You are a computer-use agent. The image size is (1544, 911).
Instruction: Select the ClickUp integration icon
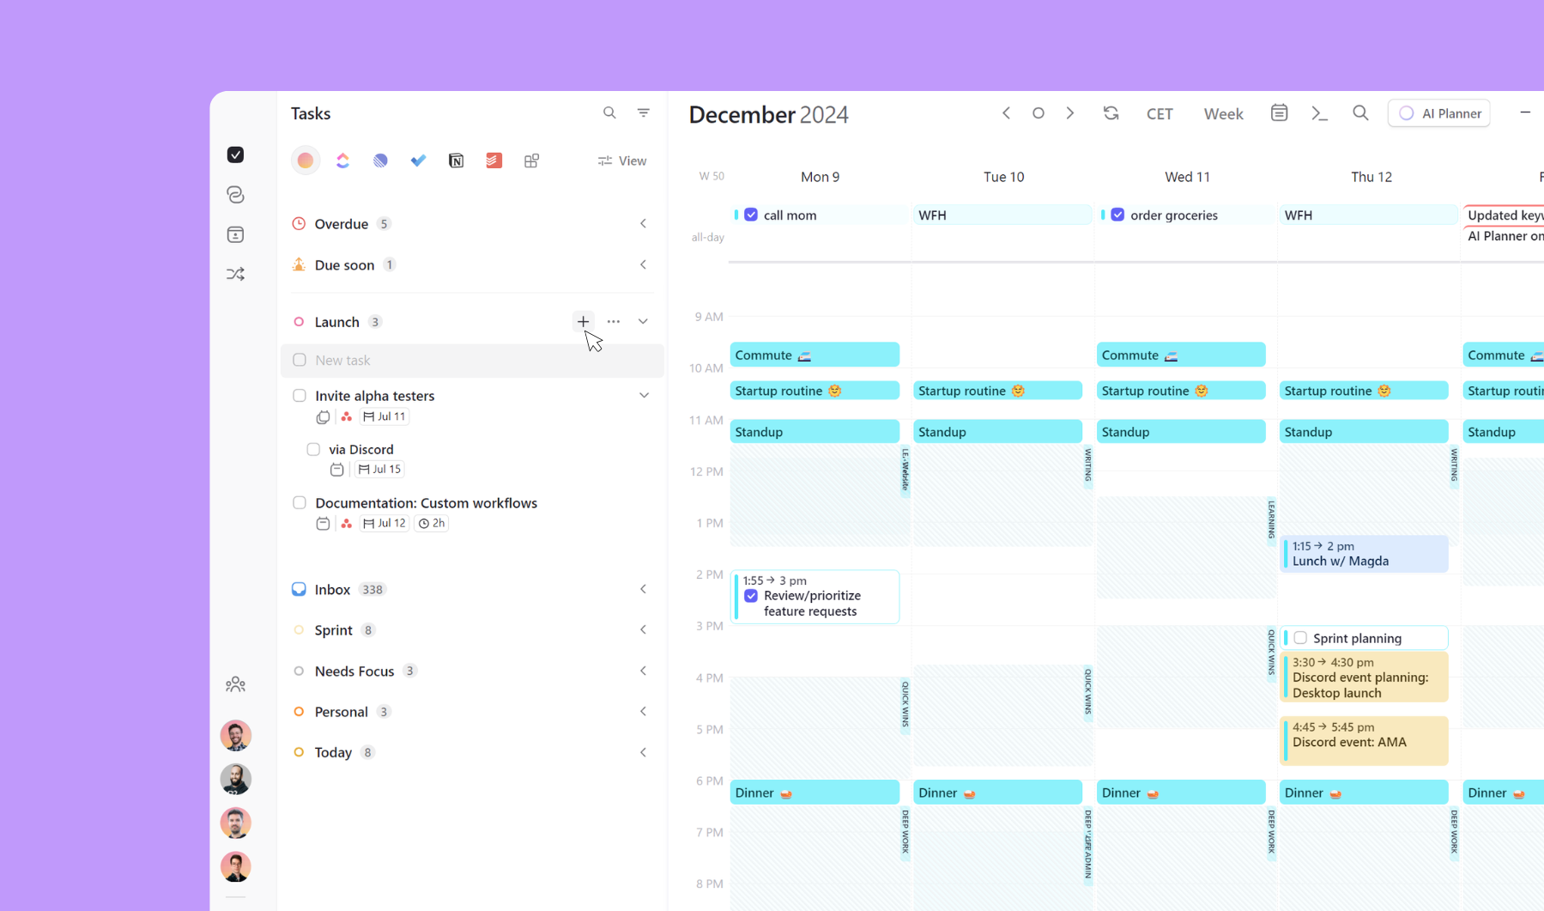click(x=342, y=161)
